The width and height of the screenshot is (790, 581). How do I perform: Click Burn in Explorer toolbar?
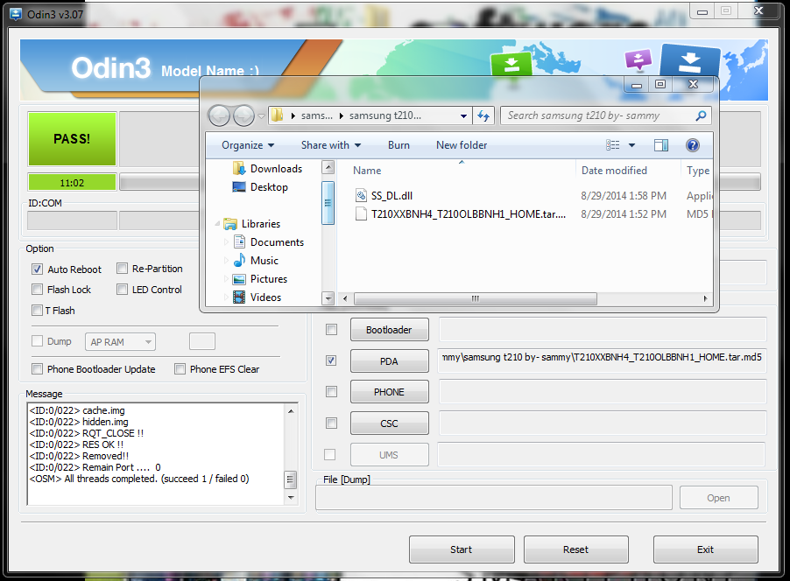(399, 145)
